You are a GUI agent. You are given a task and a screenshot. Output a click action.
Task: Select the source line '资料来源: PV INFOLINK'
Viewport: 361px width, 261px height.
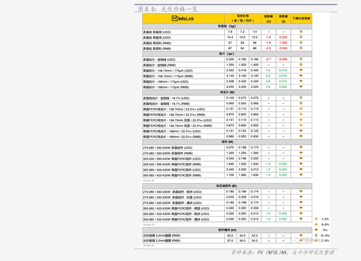(x=260, y=253)
